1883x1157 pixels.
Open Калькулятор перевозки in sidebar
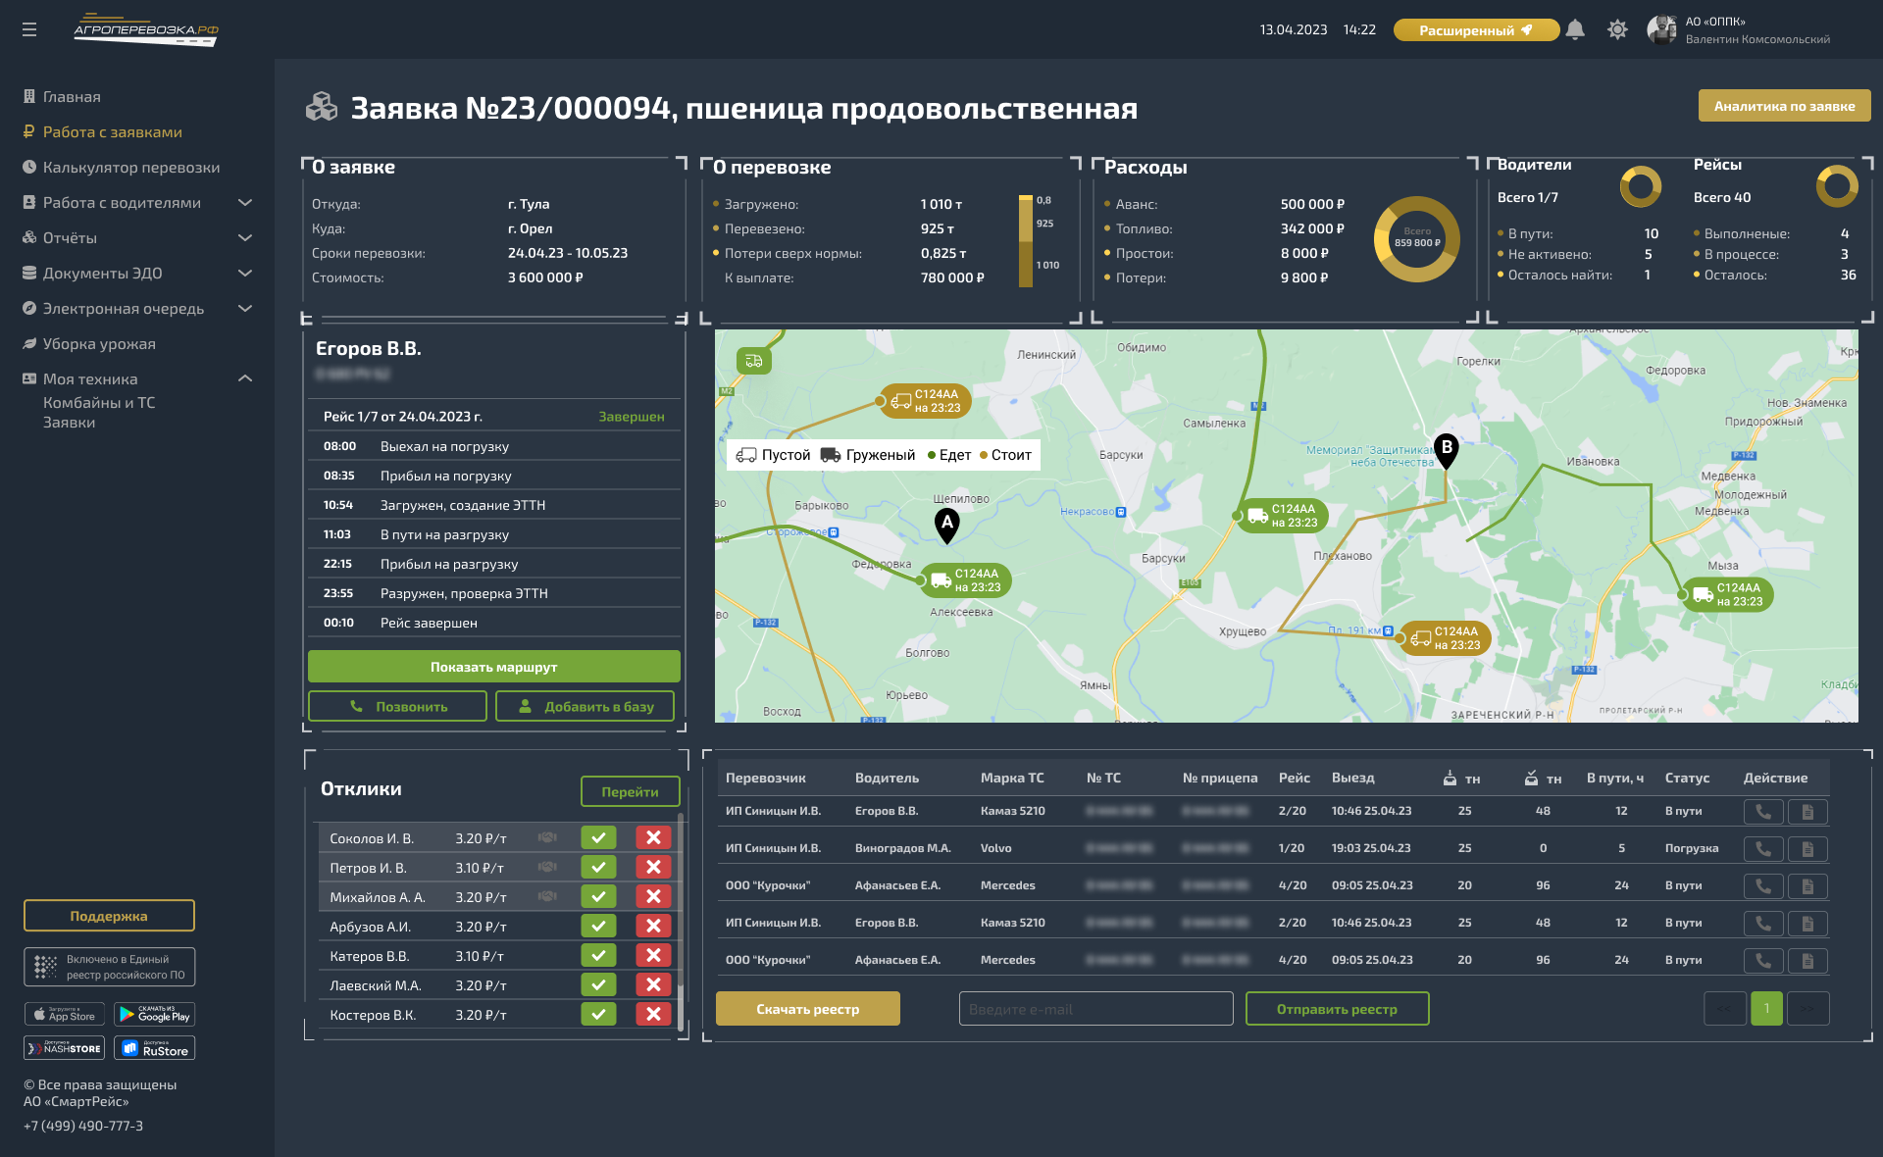tap(131, 168)
